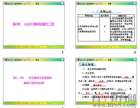Click the red flower logo on slide 3 header
This screenshot has width=140, height=108.
pyautogui.click(x=6, y=60)
